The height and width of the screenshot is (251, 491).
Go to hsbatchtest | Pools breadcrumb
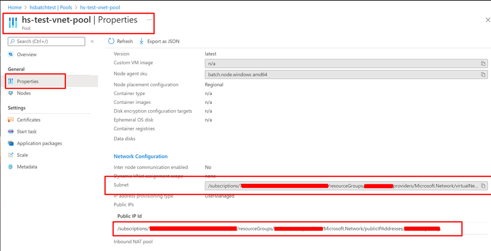click(x=51, y=7)
